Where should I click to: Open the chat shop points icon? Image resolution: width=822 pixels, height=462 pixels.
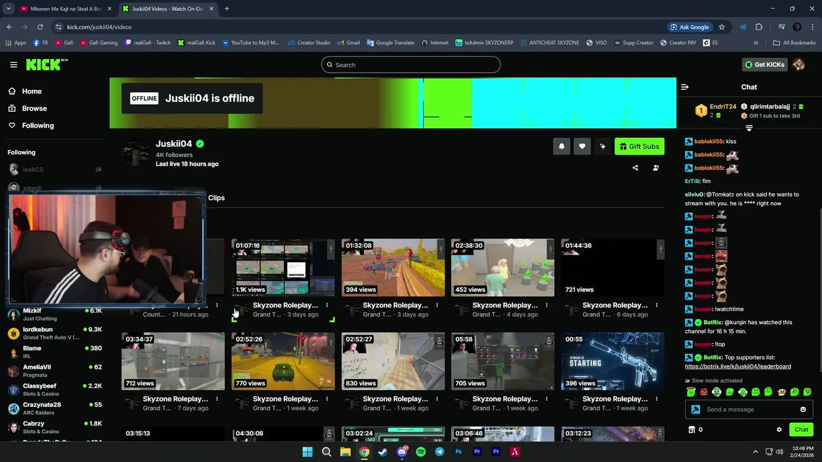692,430
